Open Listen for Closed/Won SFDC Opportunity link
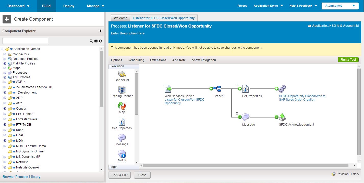This screenshot has width=364, height=183. (x=185, y=101)
